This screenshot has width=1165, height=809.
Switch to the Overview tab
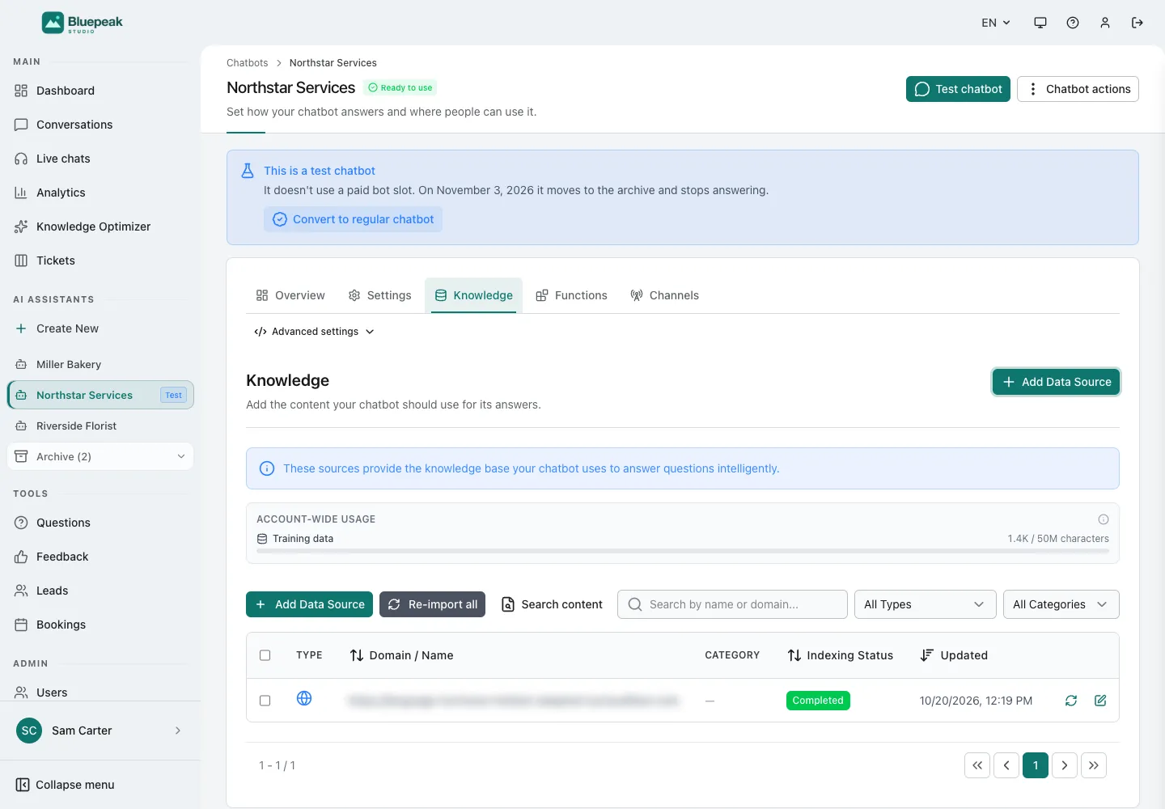290,295
